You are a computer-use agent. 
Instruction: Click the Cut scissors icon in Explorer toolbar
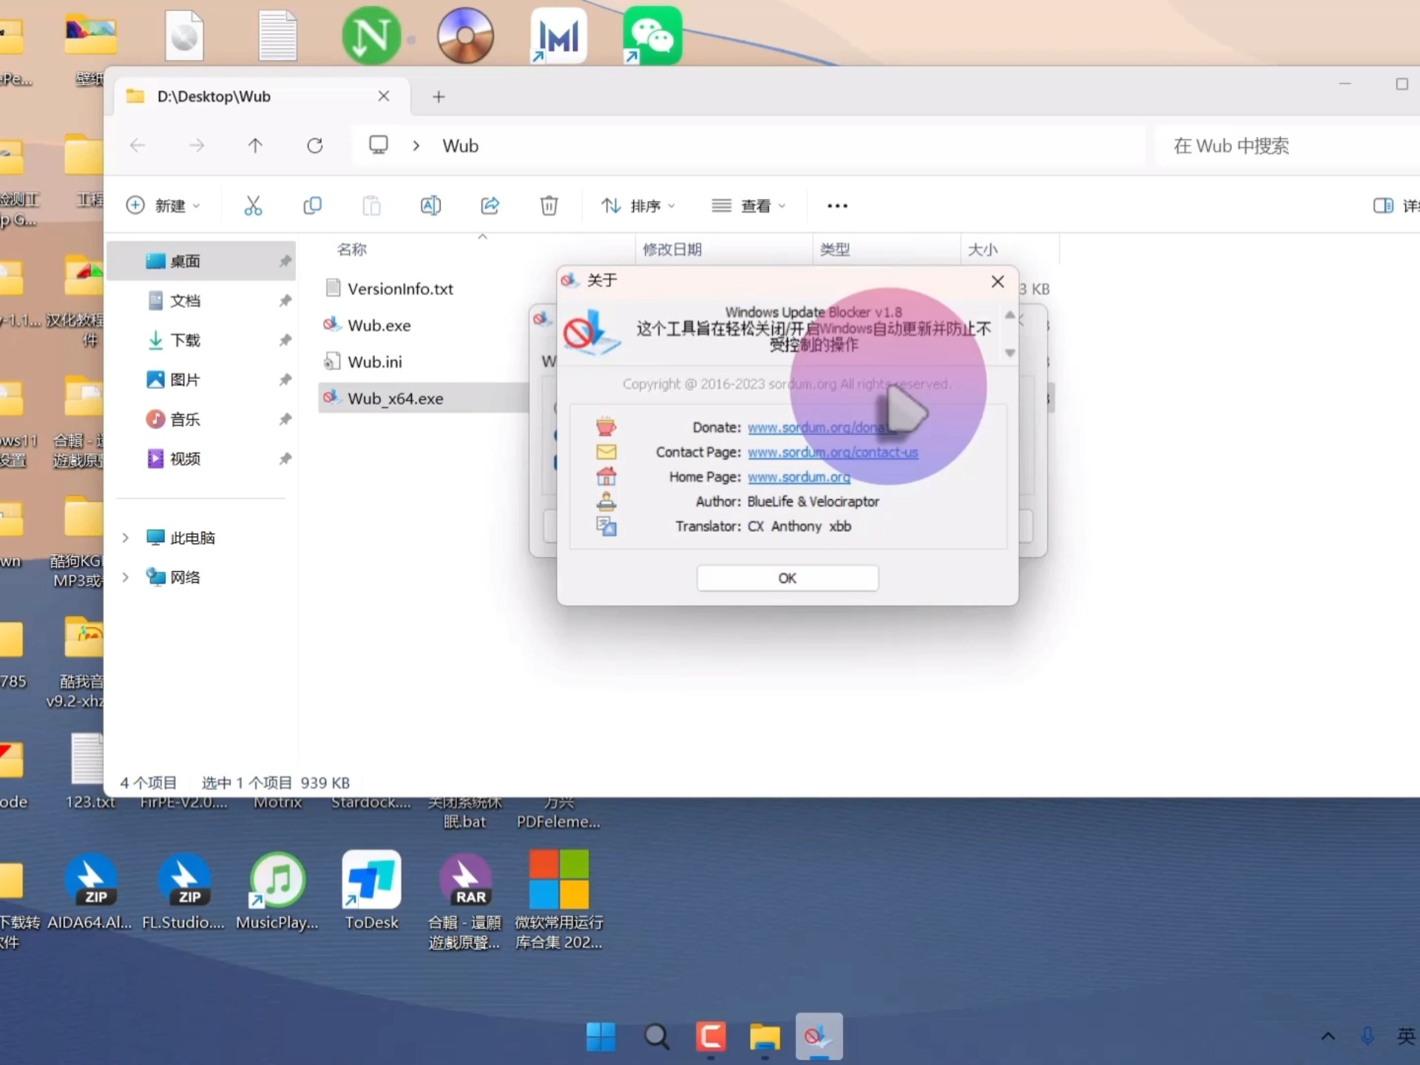(x=253, y=206)
